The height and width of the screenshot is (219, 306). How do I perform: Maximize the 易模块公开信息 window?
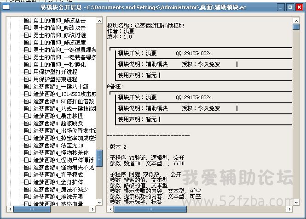tap(290, 7)
